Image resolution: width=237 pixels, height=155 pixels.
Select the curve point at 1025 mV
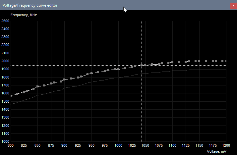pos(132,67)
